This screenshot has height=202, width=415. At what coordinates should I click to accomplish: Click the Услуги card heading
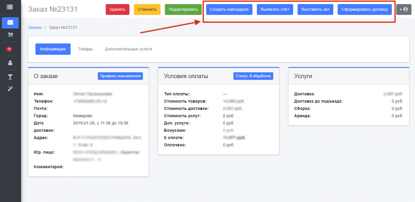click(303, 76)
